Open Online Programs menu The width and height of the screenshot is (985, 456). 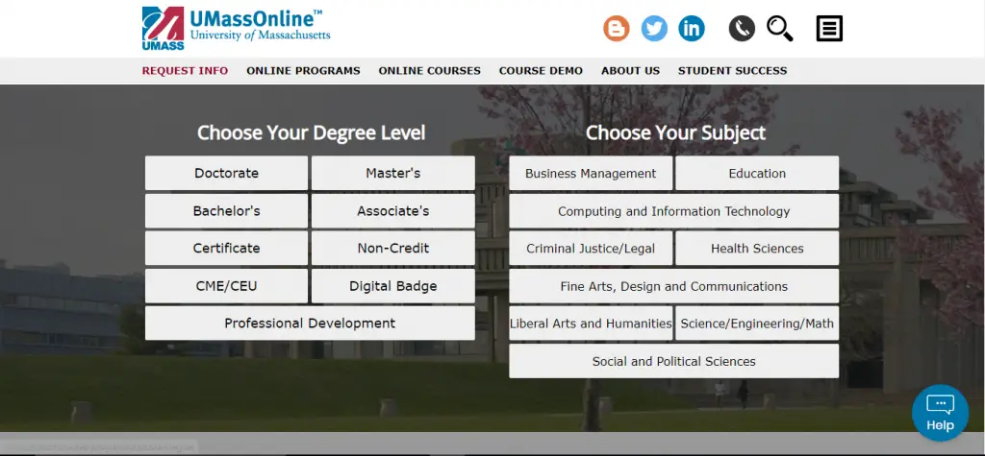[x=303, y=71]
